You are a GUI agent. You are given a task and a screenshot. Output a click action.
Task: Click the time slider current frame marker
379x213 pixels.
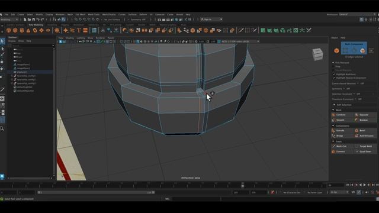pos(242,185)
